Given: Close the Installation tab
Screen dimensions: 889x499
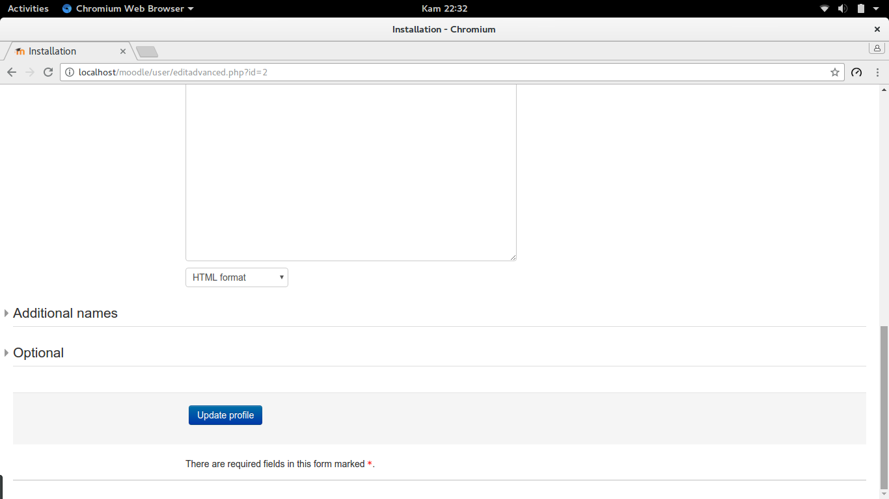Looking at the screenshot, I should [x=123, y=51].
